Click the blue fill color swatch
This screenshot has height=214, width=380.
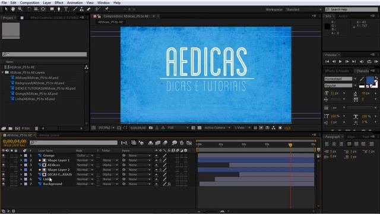[x=370, y=80]
